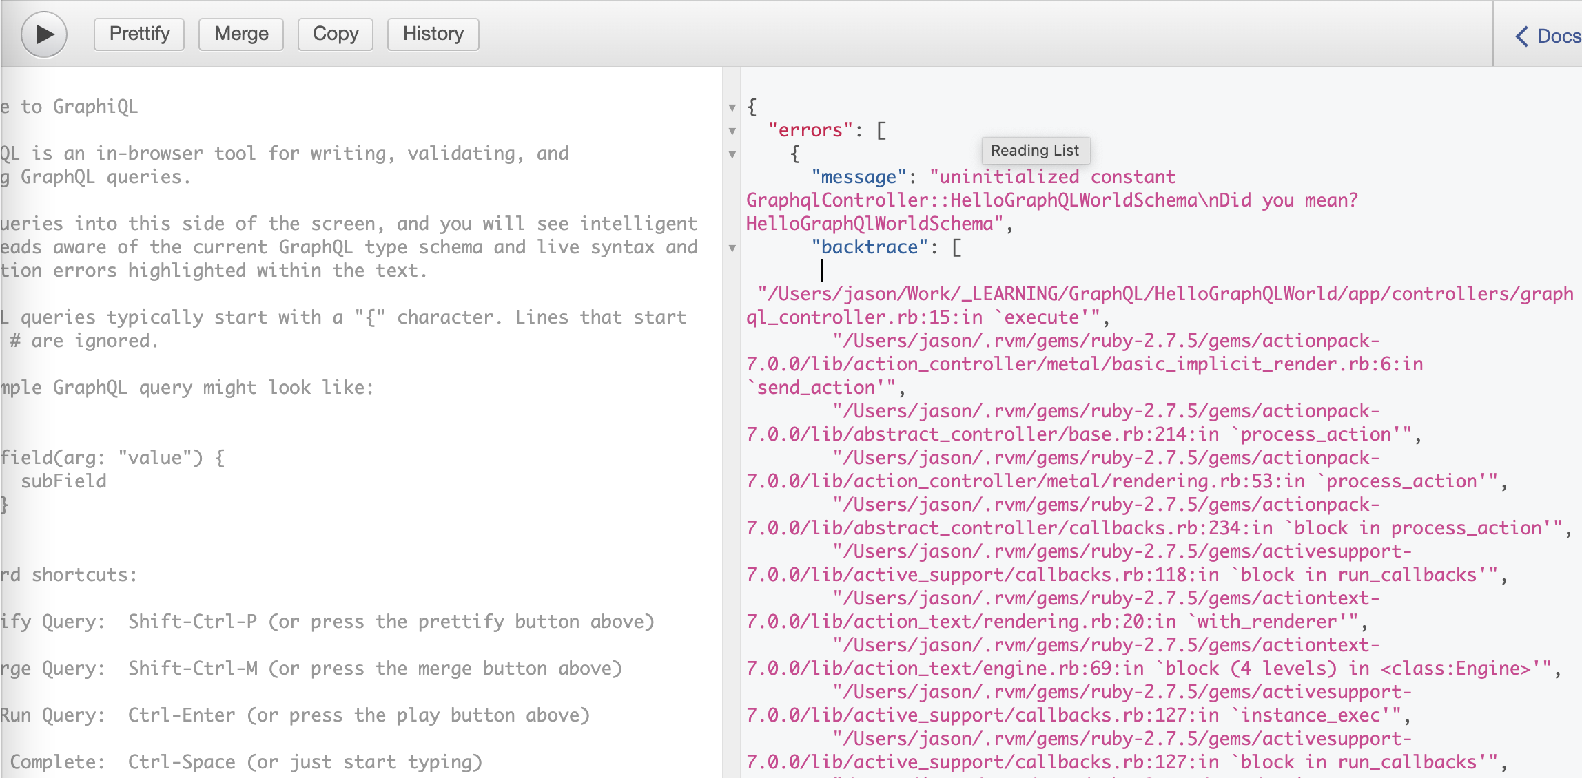The image size is (1582, 778).
Task: Click the "errors" key in results
Action: pyautogui.click(x=810, y=130)
